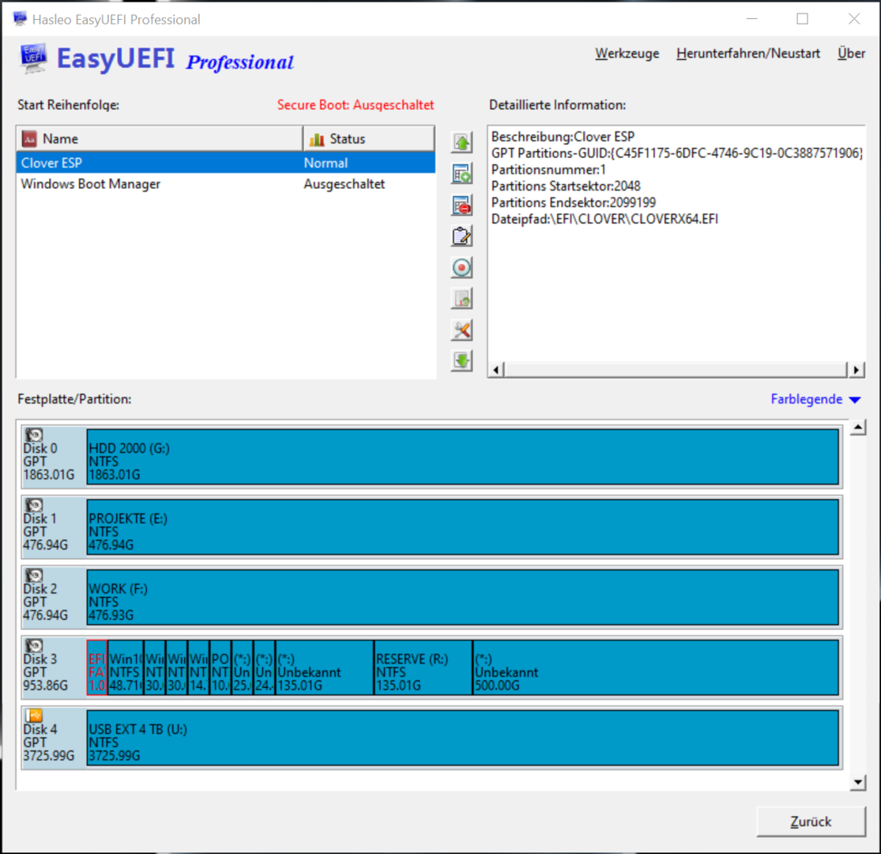Open the Werkzeuge menu
The image size is (881, 854).
(x=627, y=54)
